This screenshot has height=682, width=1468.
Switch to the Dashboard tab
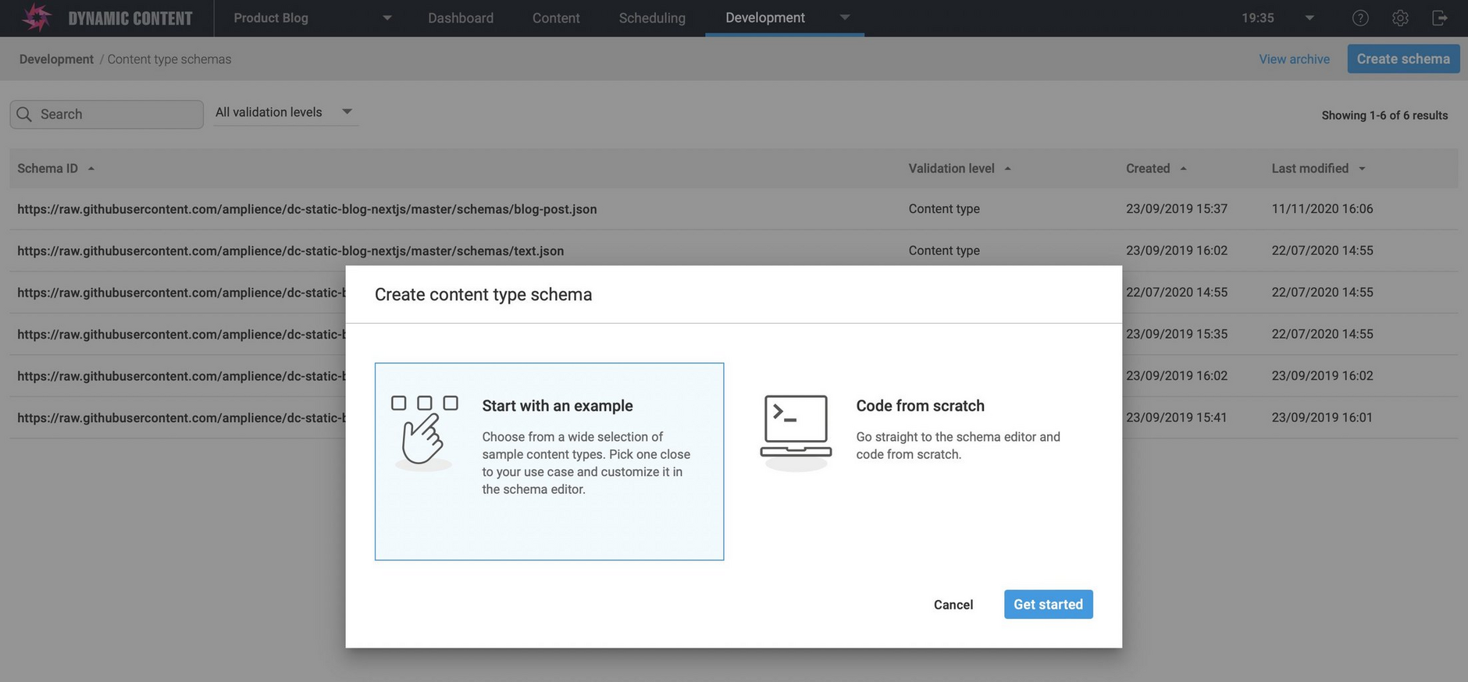click(x=461, y=18)
